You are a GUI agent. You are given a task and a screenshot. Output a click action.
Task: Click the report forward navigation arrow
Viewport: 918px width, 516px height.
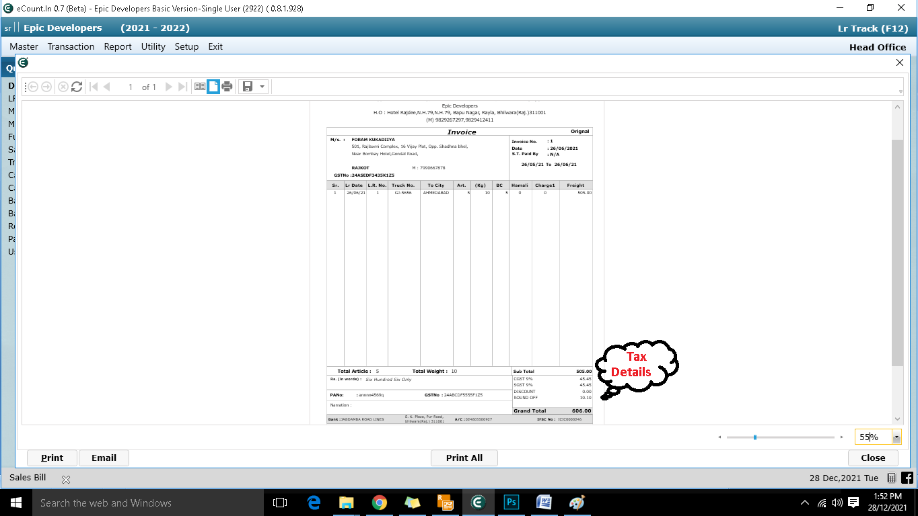[x=46, y=87]
